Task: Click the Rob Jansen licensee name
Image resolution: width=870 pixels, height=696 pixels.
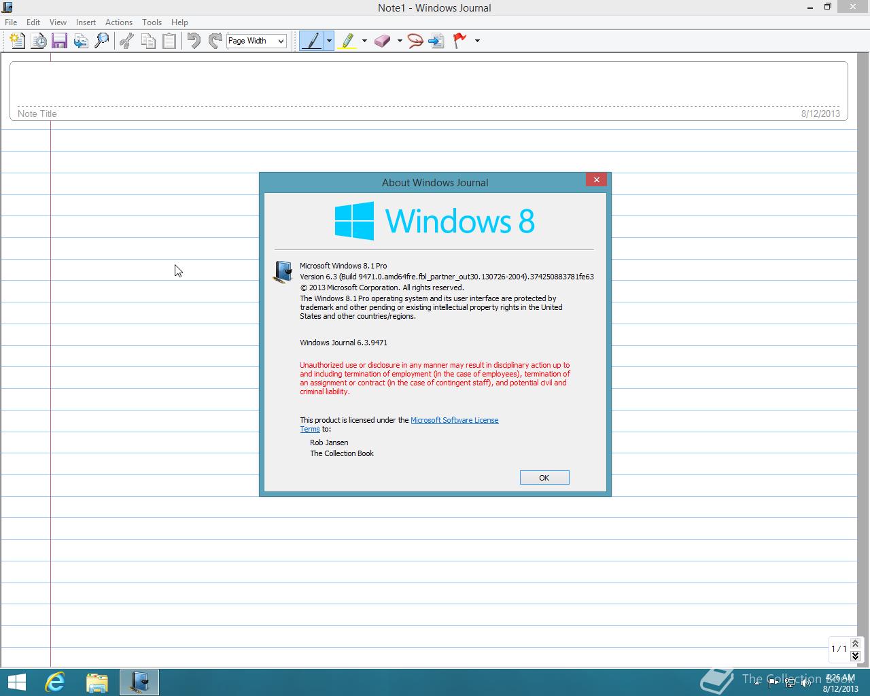Action: [x=329, y=442]
